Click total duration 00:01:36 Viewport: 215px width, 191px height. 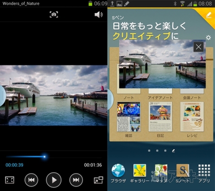pos(93,165)
